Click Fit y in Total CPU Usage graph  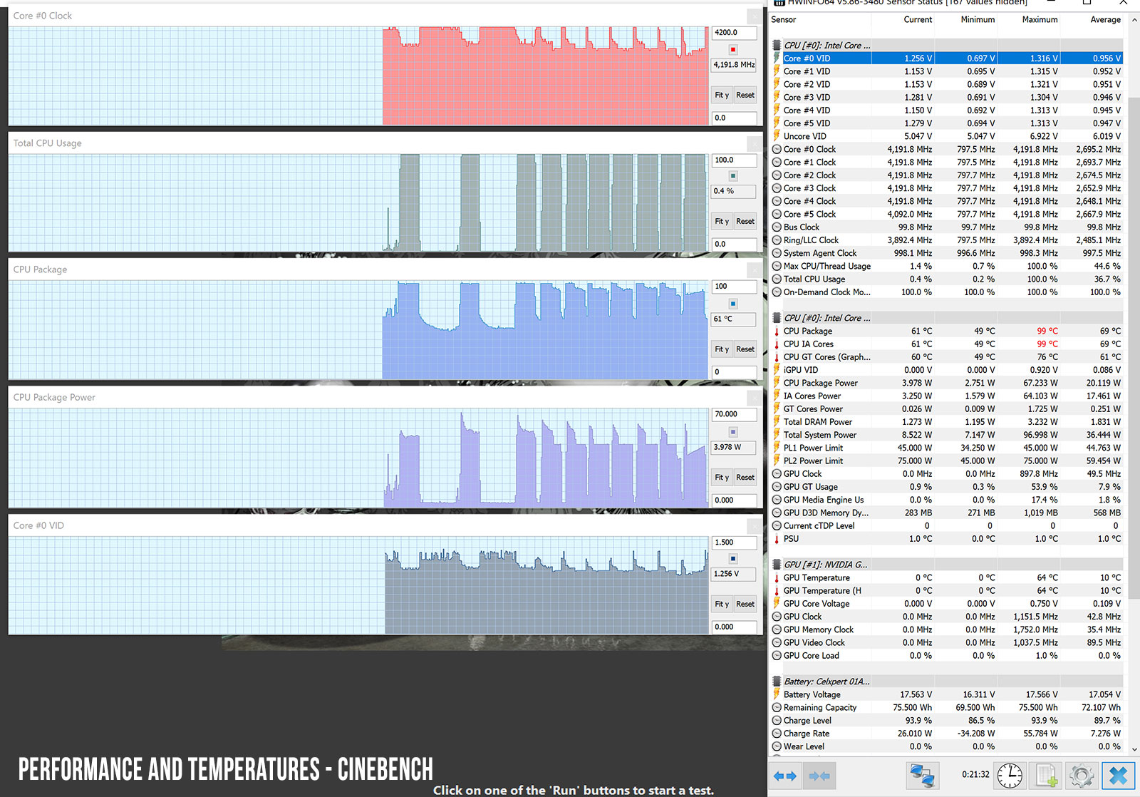click(722, 222)
